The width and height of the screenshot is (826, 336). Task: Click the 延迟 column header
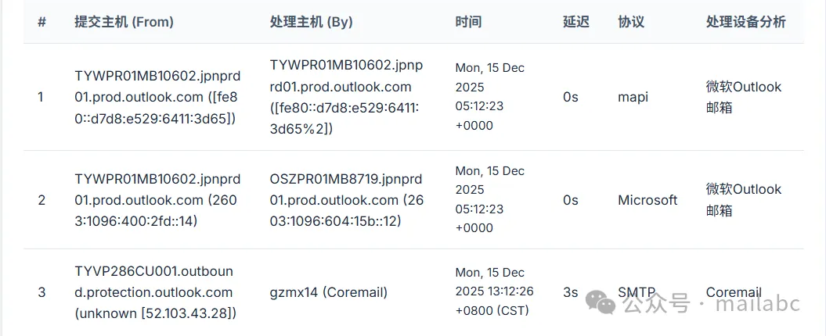[x=575, y=22]
